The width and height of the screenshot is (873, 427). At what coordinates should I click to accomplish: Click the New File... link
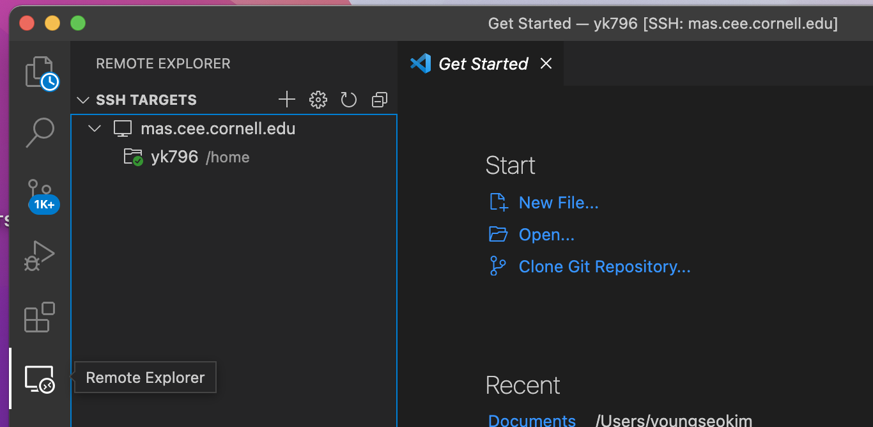[559, 203]
